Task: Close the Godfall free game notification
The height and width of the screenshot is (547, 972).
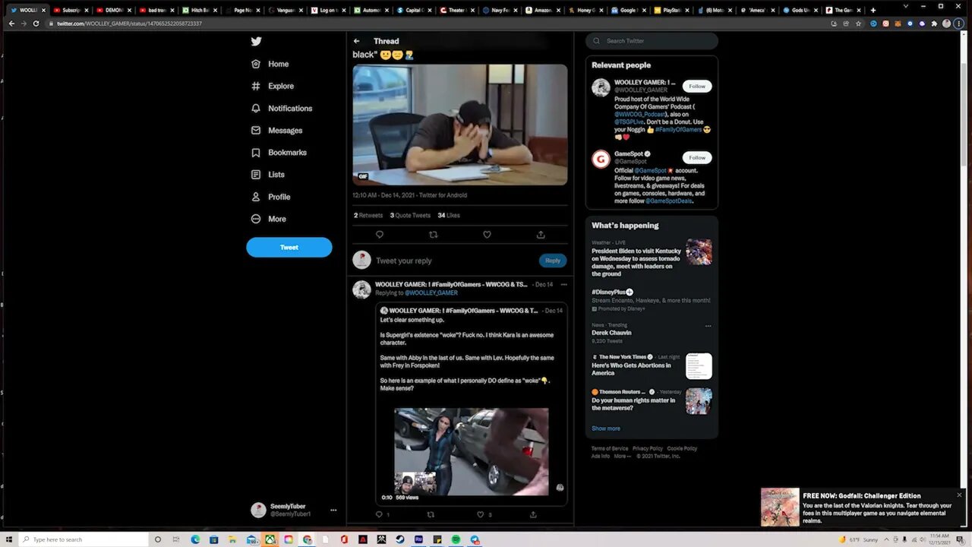Action: point(959,495)
